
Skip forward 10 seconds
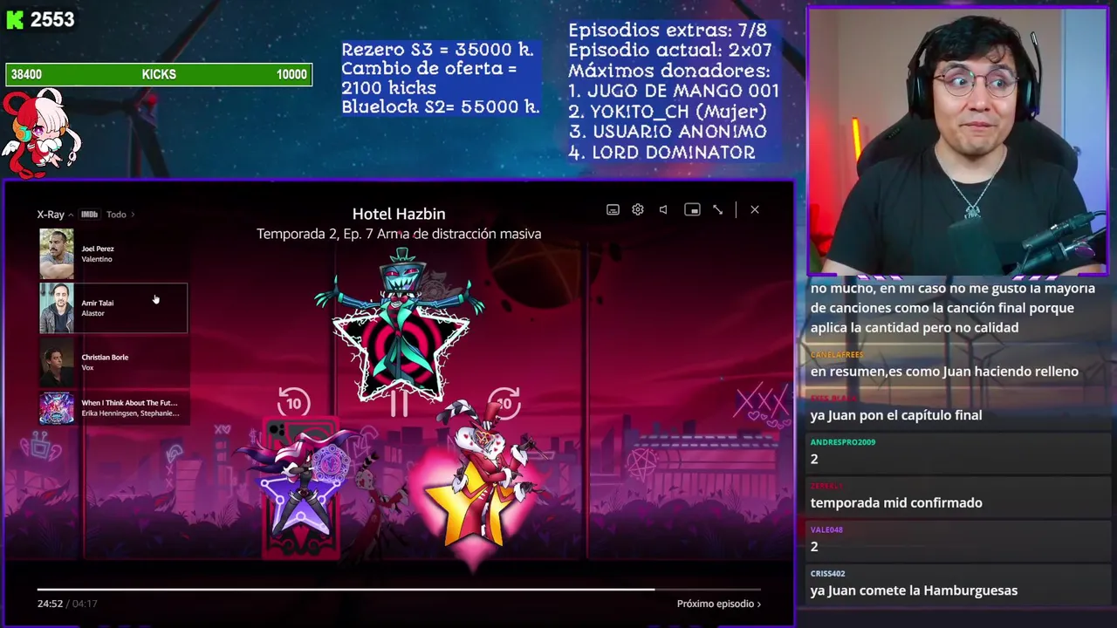coord(504,403)
